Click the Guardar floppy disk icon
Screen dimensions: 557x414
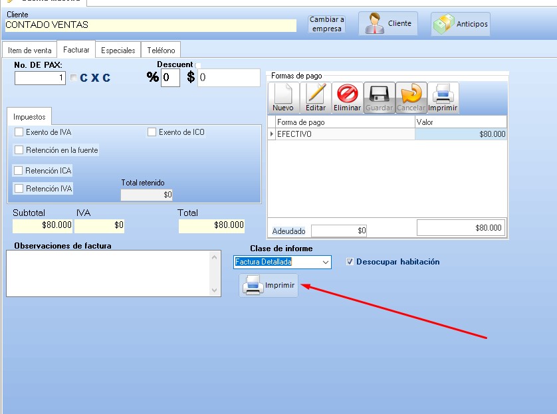(x=379, y=98)
